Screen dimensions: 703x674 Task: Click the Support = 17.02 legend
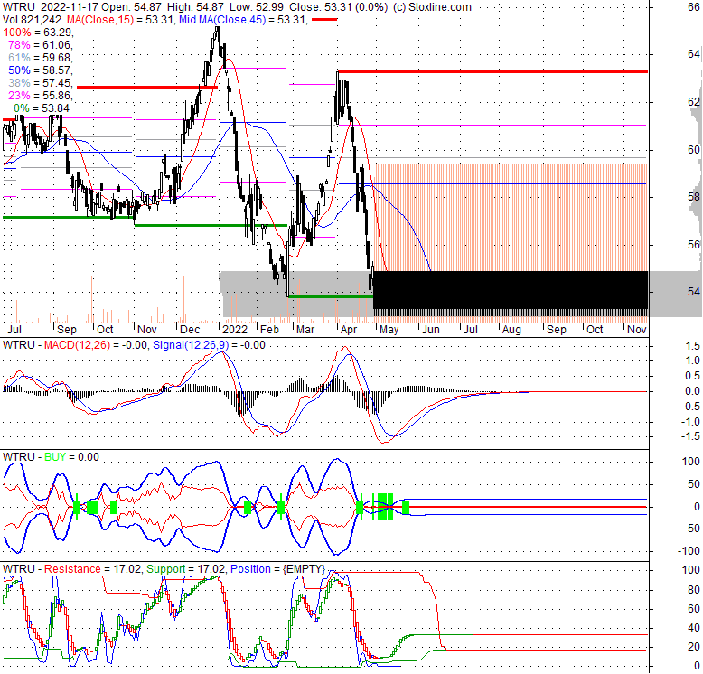(x=185, y=569)
